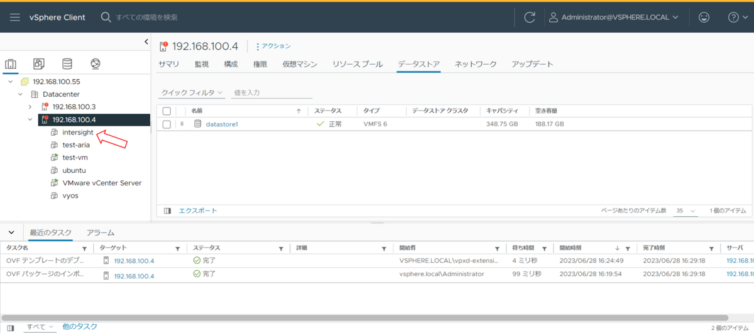Click the エクスポート export button
754x333 pixels.
point(198,211)
